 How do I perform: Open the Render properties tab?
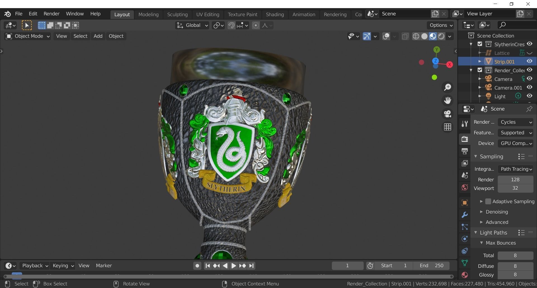click(x=465, y=139)
